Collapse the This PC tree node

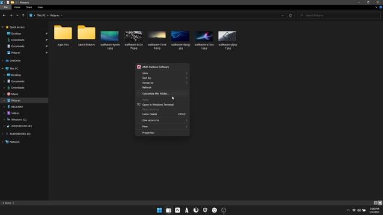(2, 69)
